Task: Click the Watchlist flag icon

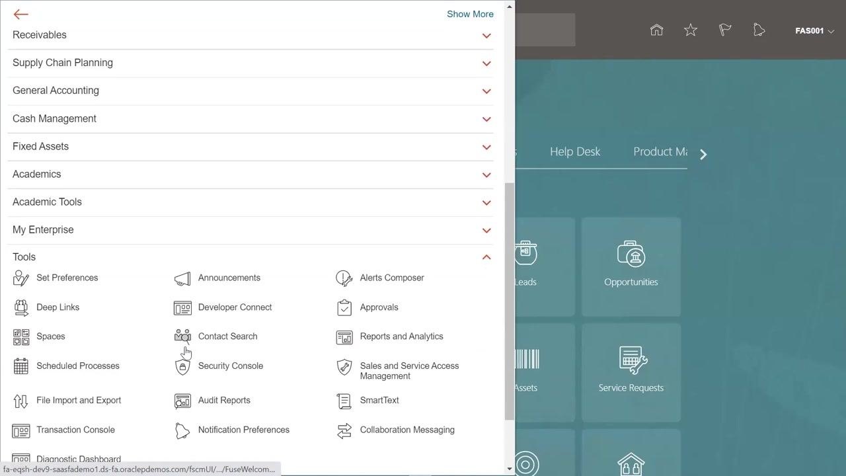Action: click(725, 30)
